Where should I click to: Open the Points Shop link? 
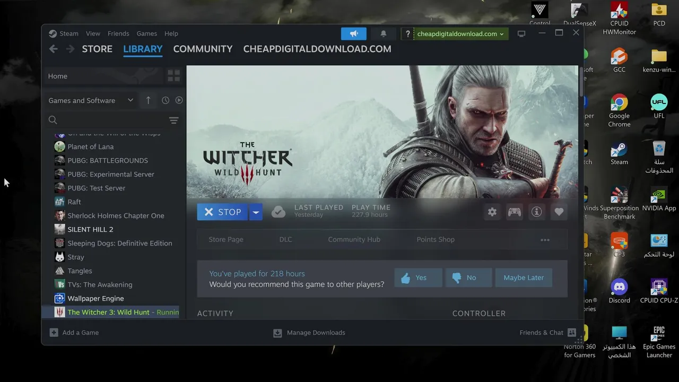(436, 239)
